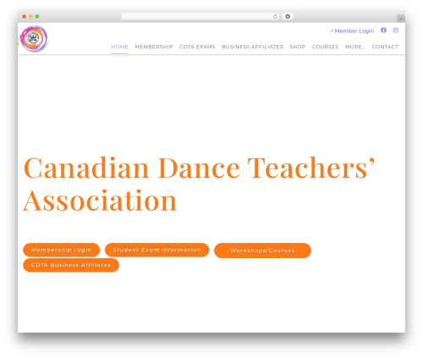Navigate to the Courses menu item

(325, 47)
